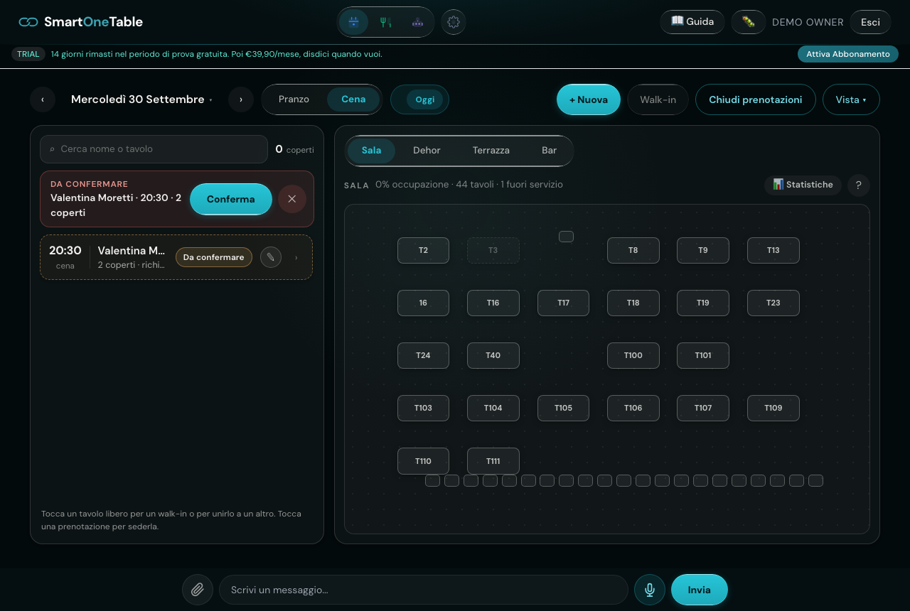
Task: Focus the Scrivi un messaggio field
Action: [x=424, y=590]
